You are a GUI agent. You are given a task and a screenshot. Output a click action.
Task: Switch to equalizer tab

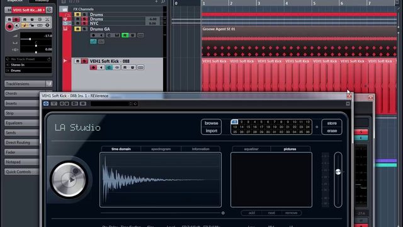[x=251, y=149]
